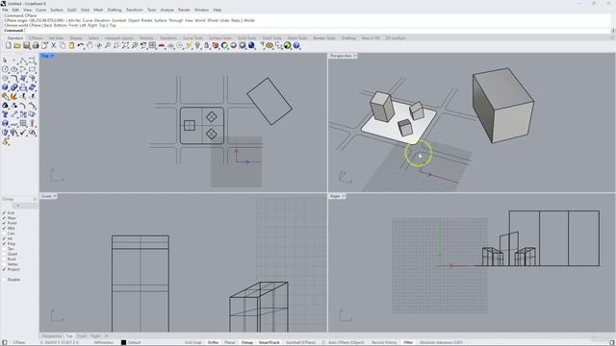Toggle SmartTrack in status bar
Image resolution: width=616 pixels, height=346 pixels.
(x=269, y=342)
